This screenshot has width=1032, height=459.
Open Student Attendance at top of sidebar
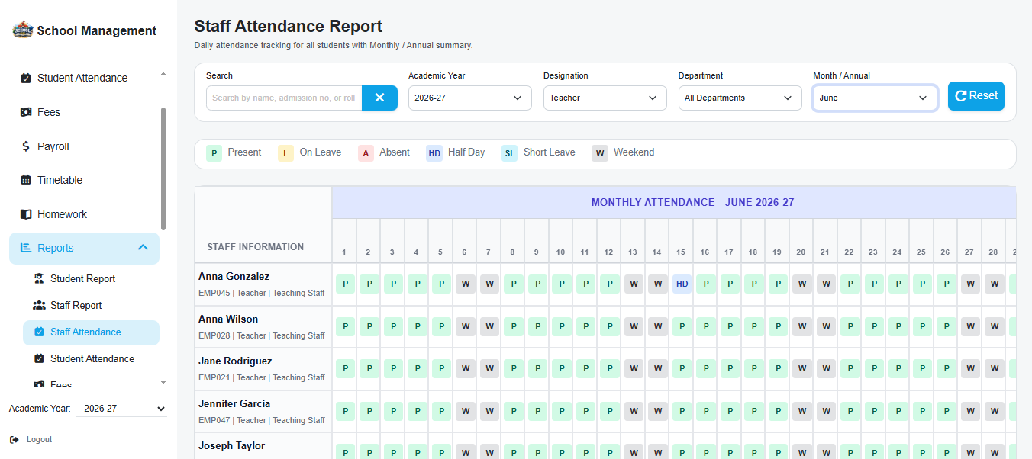coord(82,78)
